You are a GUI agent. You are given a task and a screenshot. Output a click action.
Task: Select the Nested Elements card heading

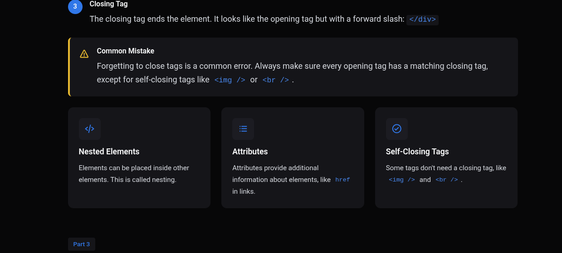pos(109,152)
